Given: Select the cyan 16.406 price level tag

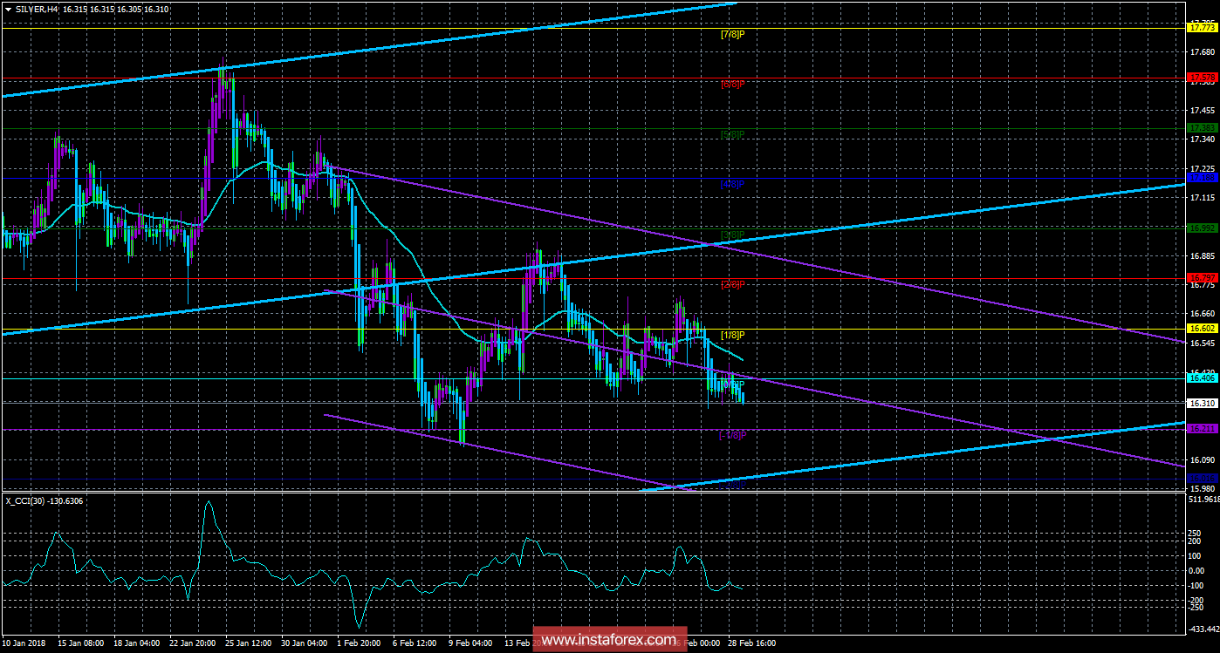Looking at the screenshot, I should (1201, 378).
